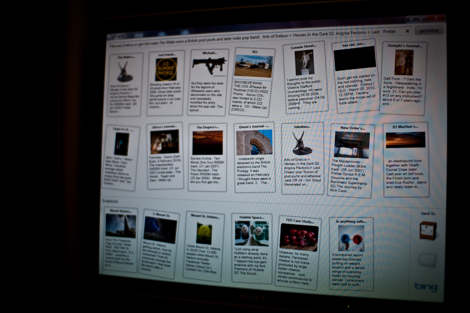This screenshot has width=470, height=313.
Task: Click the "Send To:" label
Action: point(428,213)
